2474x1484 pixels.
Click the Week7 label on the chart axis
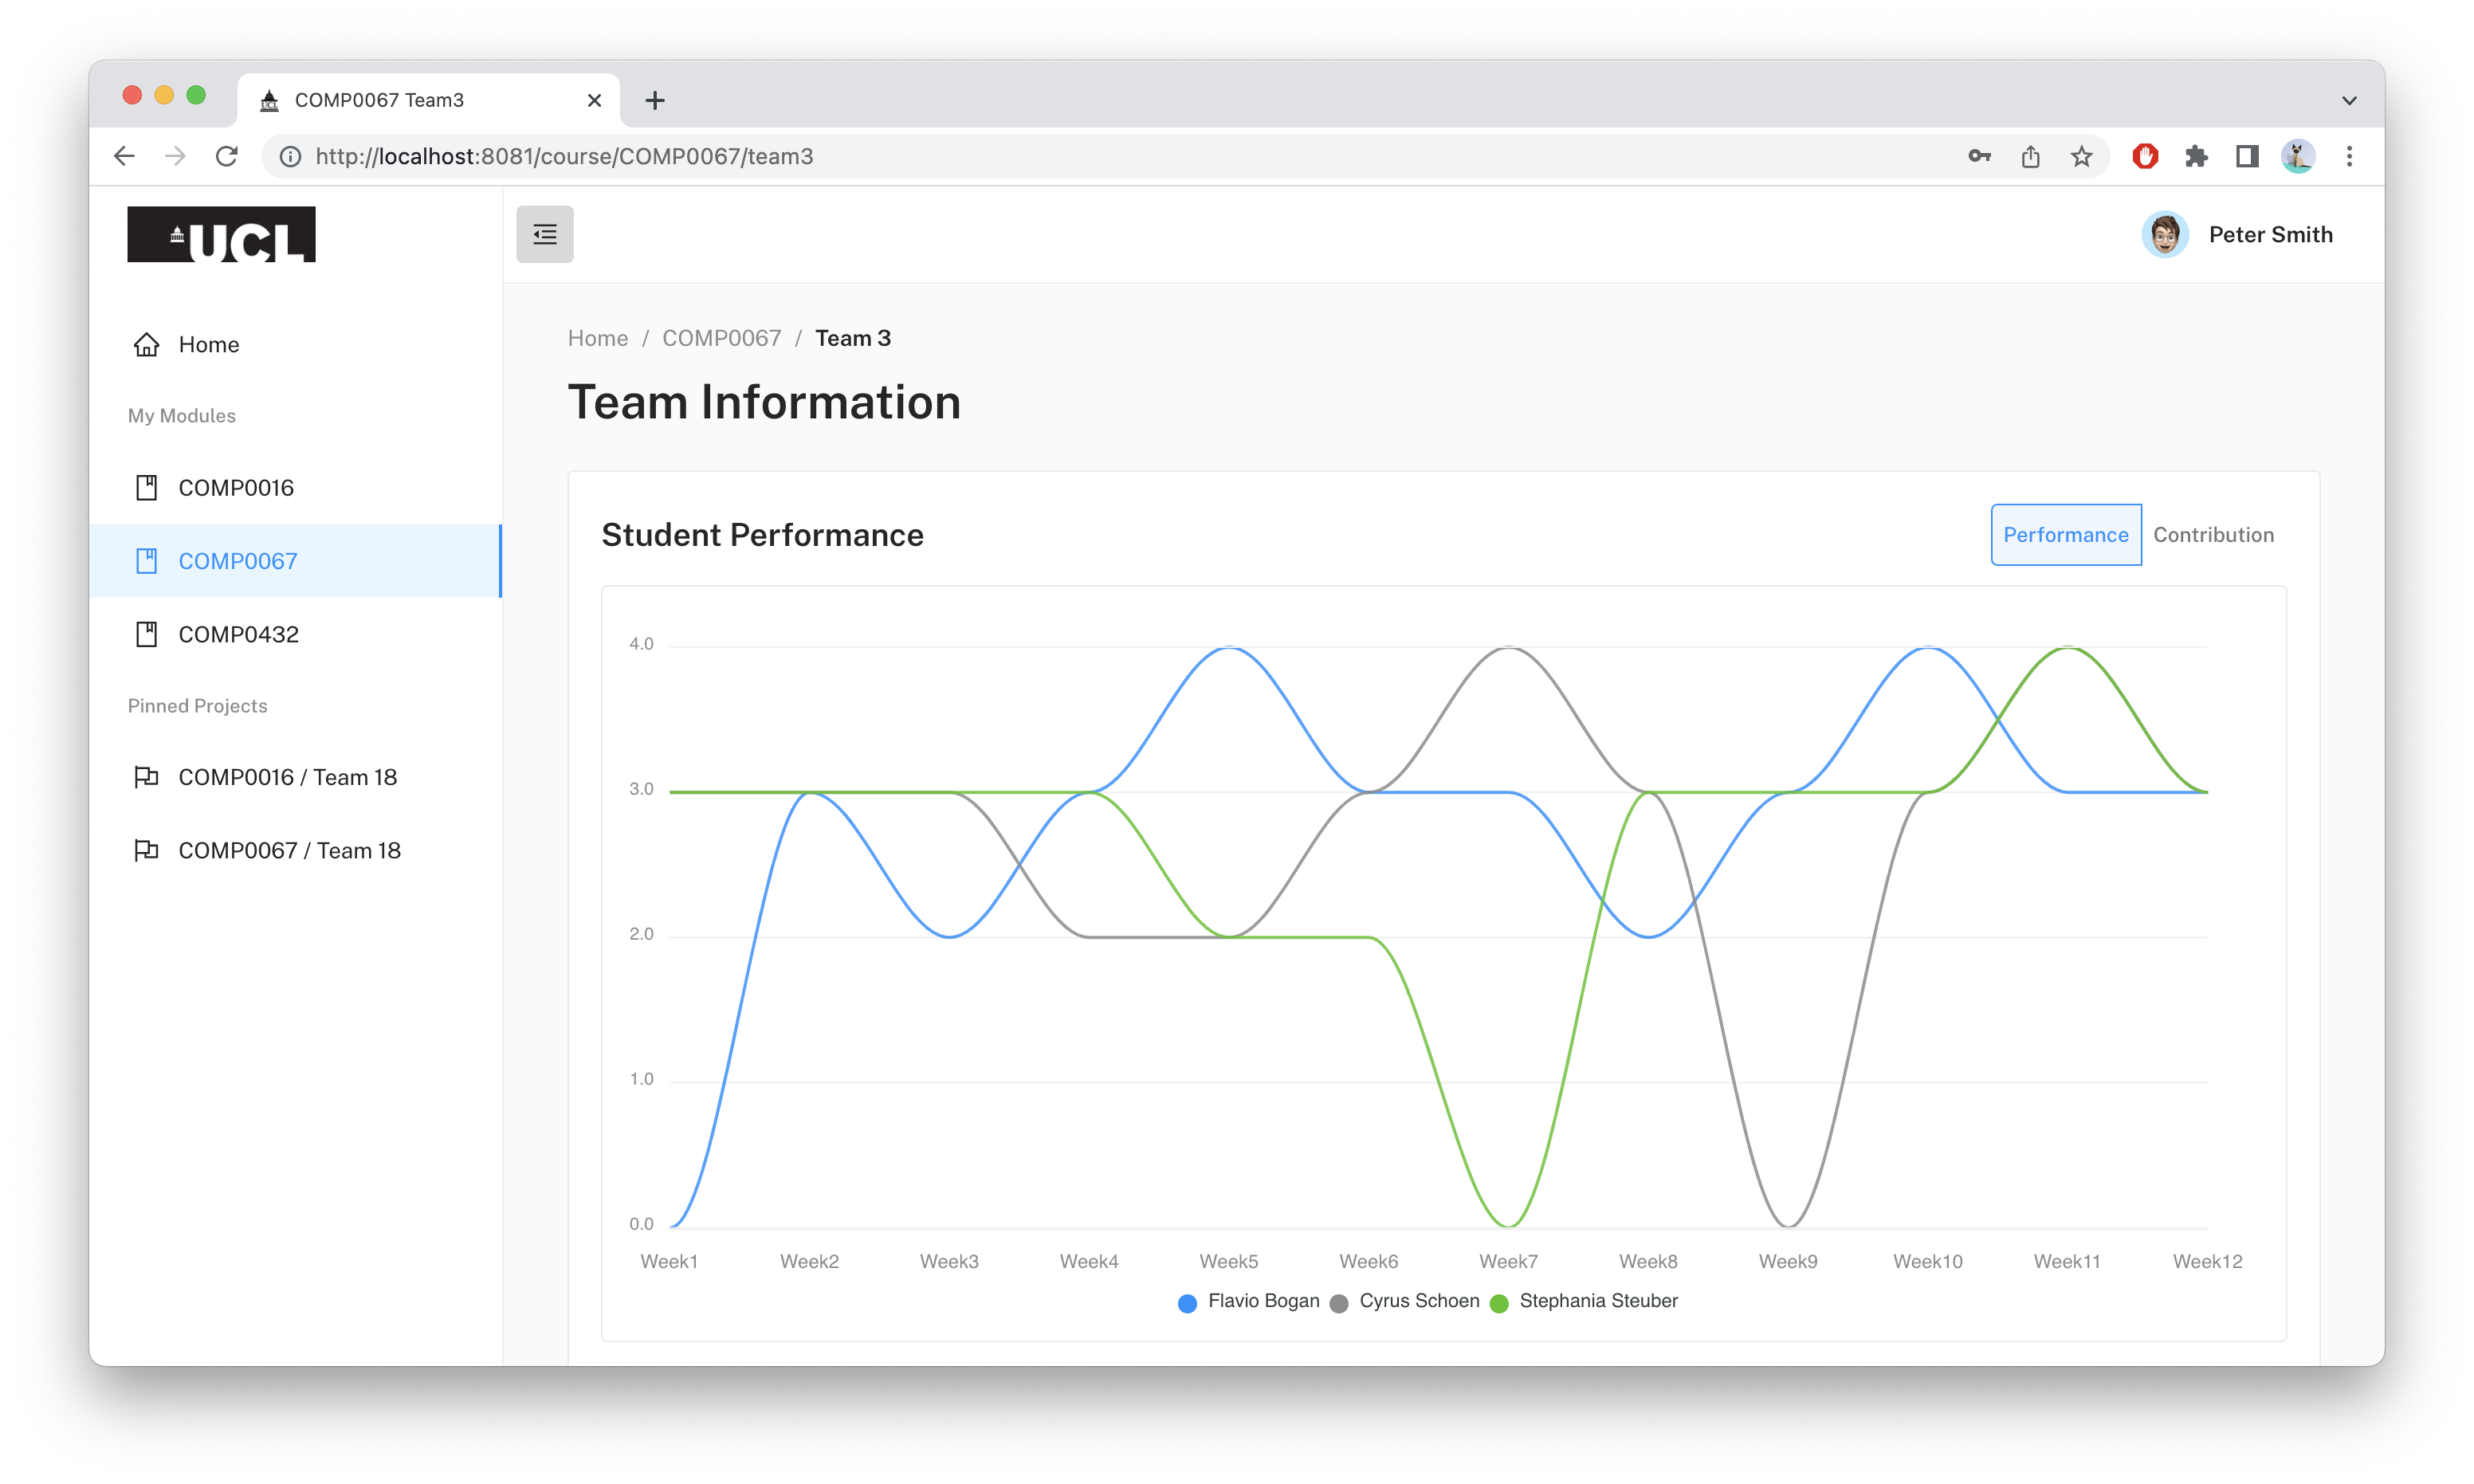coord(1508,1261)
